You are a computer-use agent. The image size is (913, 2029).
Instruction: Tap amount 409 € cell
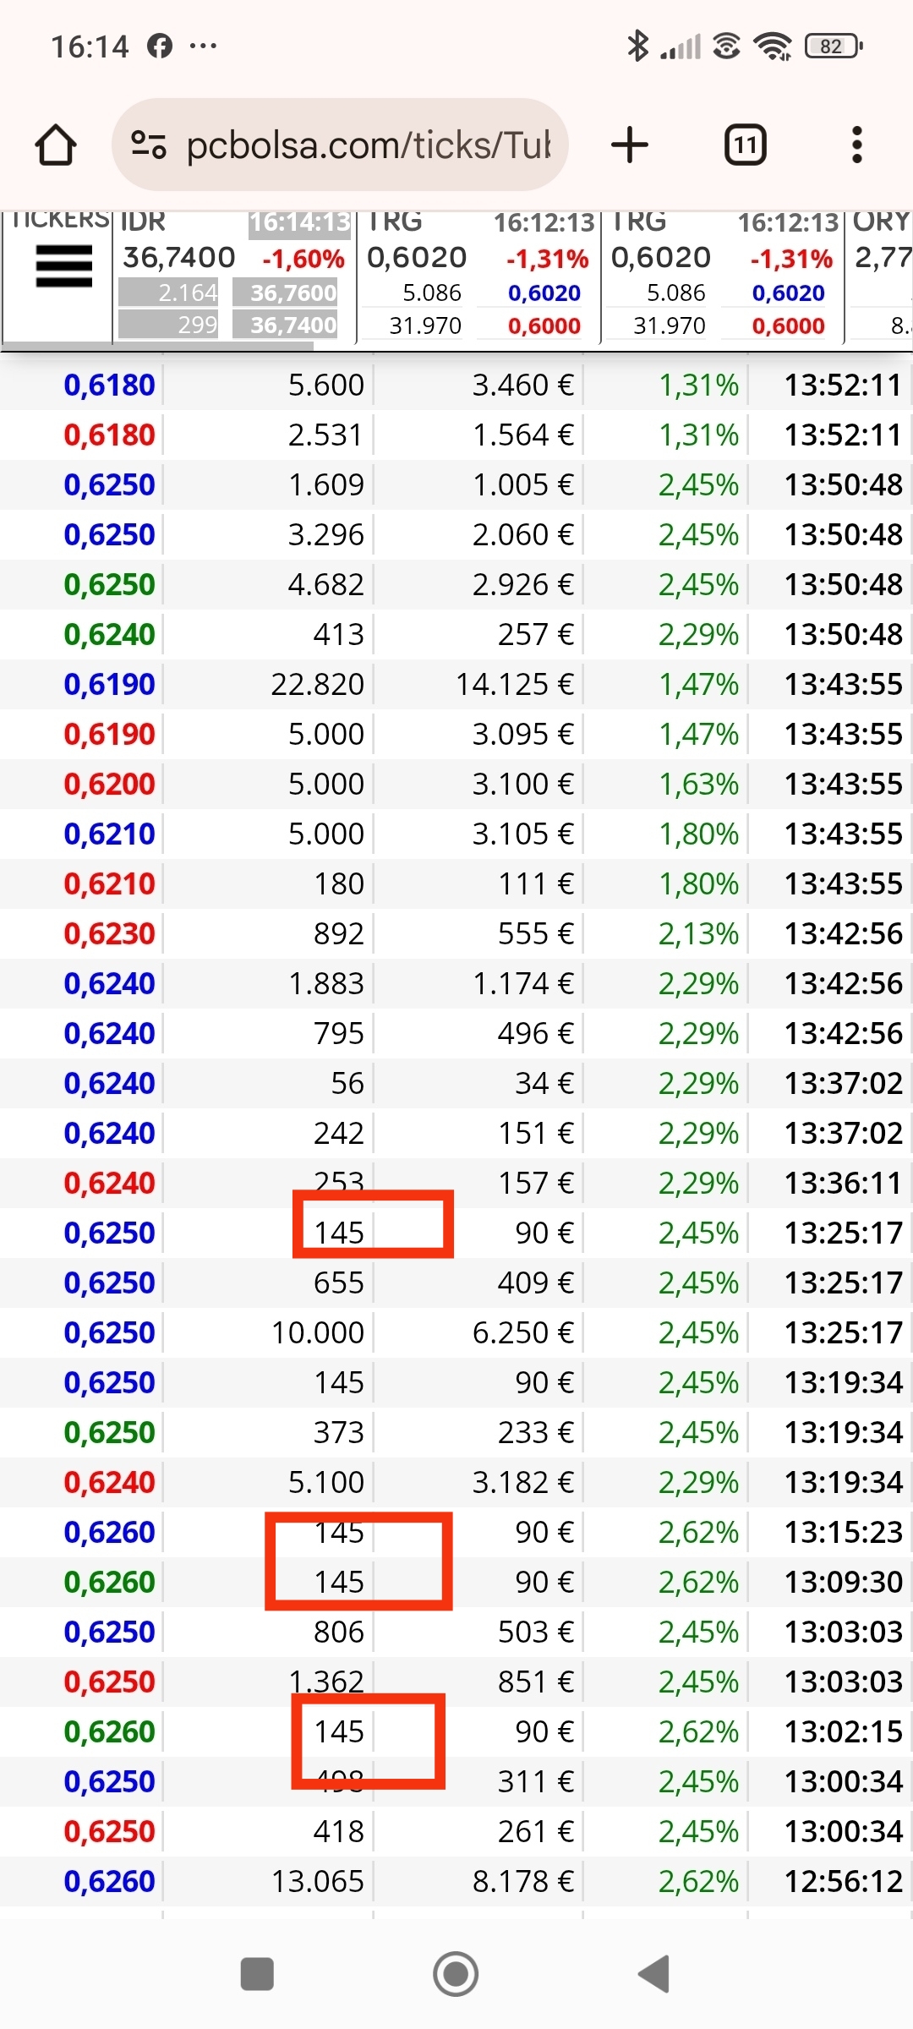point(536,1282)
